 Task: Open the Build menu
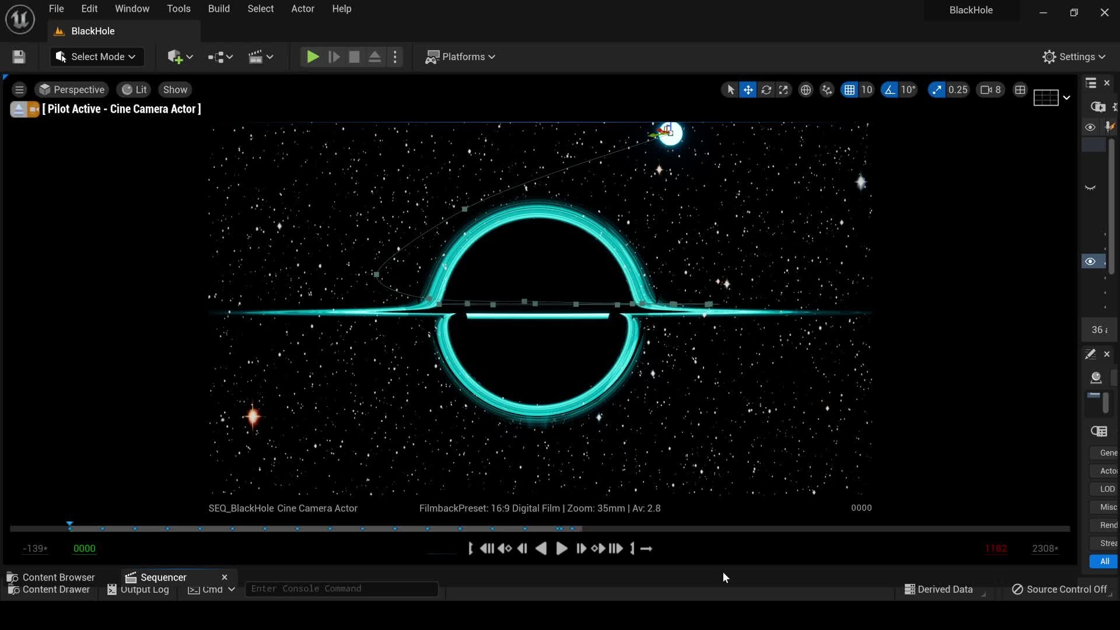point(219,8)
